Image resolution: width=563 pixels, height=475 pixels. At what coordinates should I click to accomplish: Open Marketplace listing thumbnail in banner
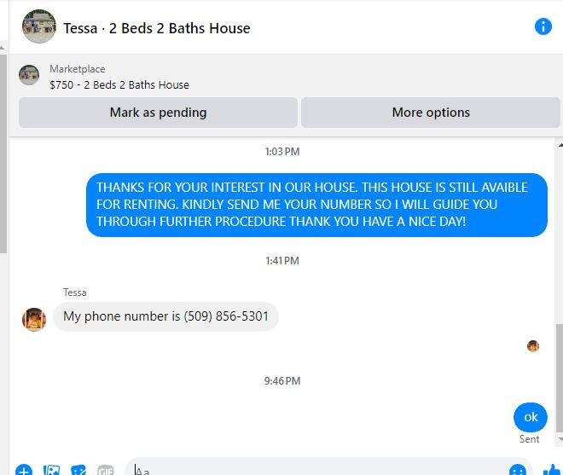29,75
